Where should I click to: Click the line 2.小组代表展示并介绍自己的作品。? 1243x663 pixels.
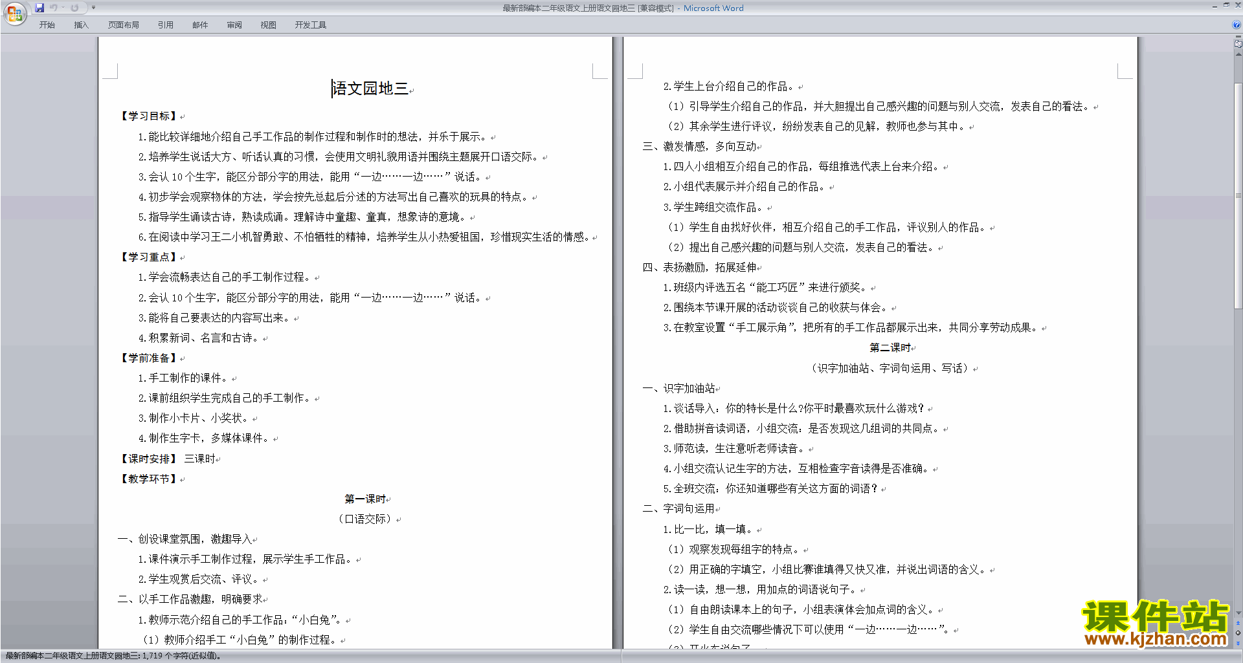(745, 187)
